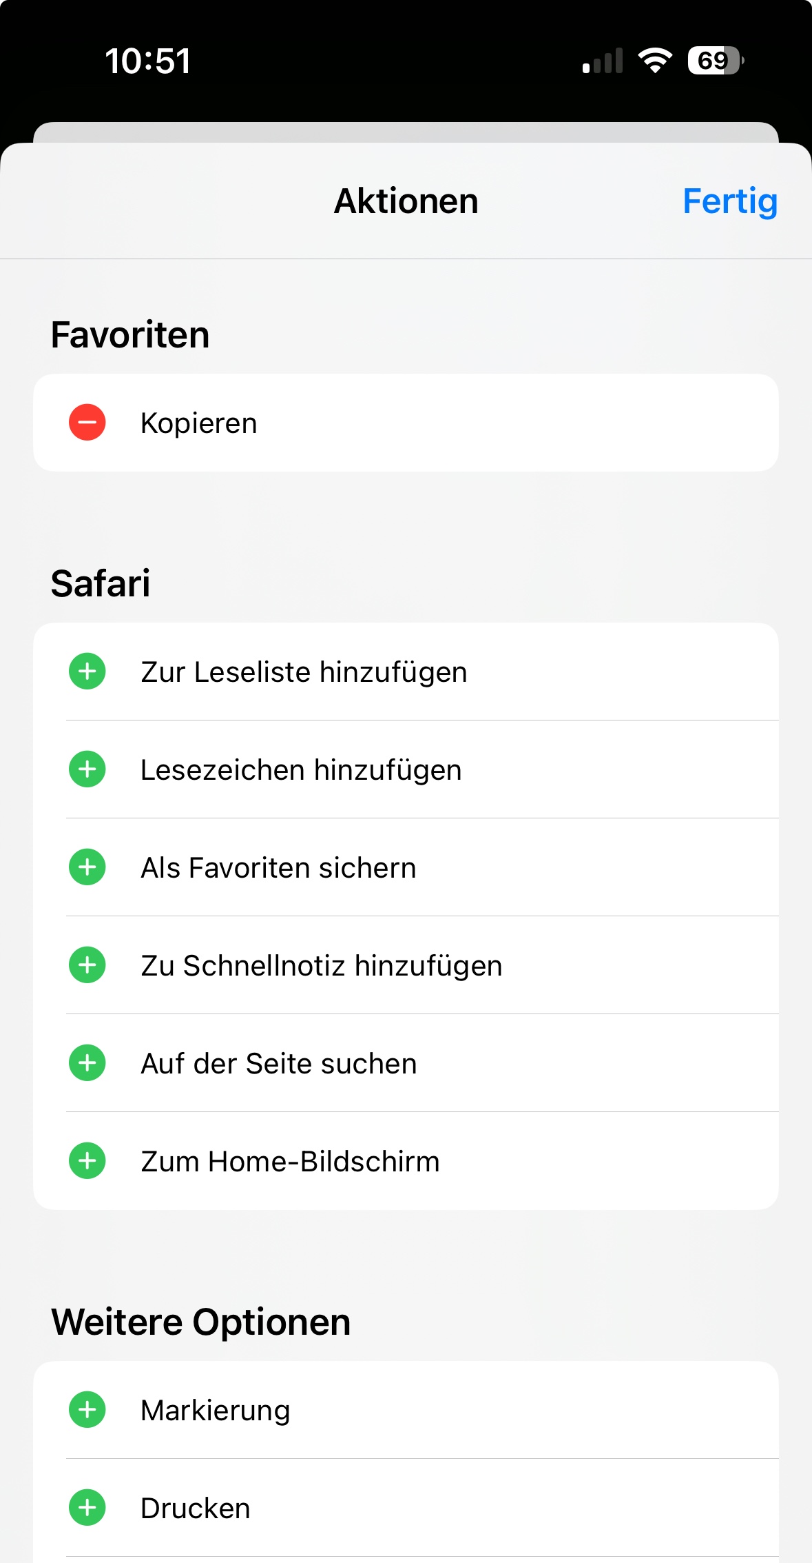Screen dimensions: 812x1563
Task: Tap the Drucken option label
Action: pos(196,1509)
